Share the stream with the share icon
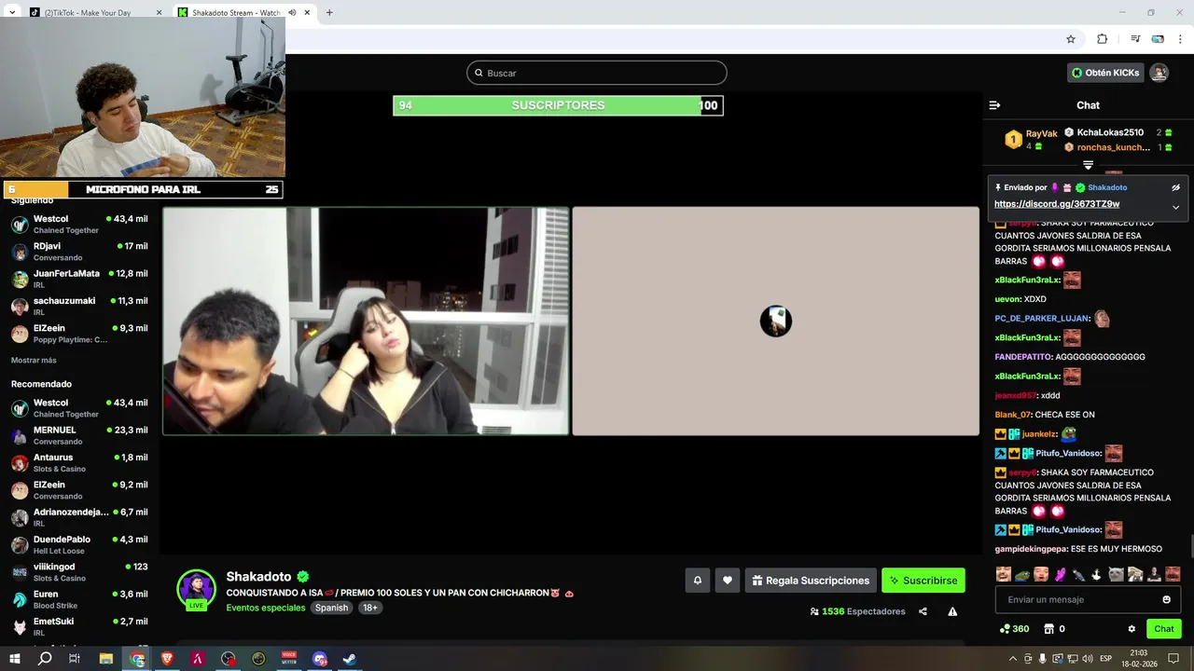 click(x=923, y=611)
